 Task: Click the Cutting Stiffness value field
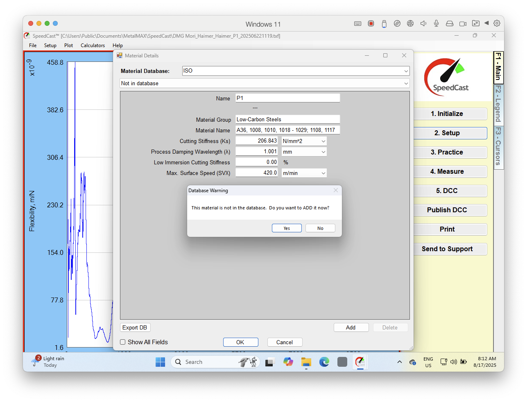257,141
